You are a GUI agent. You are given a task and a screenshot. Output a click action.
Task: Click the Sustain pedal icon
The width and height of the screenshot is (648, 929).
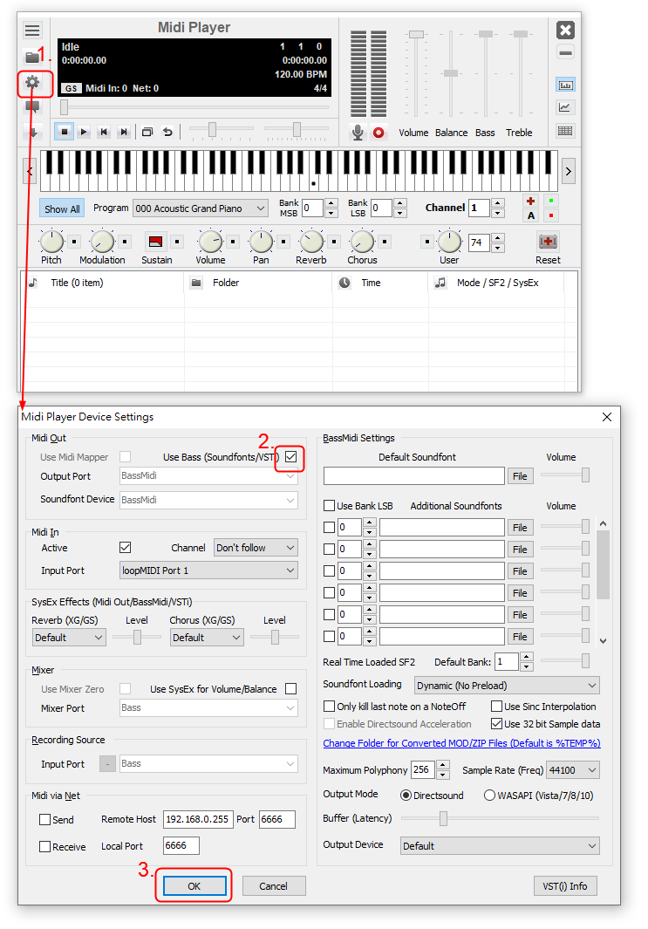coord(156,241)
